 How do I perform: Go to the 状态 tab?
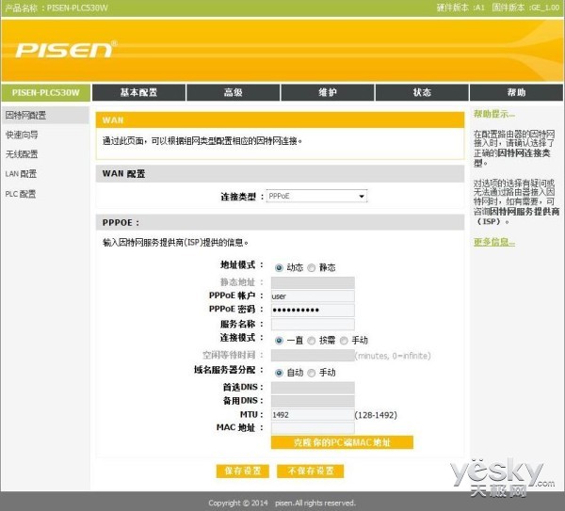pyautogui.click(x=422, y=92)
